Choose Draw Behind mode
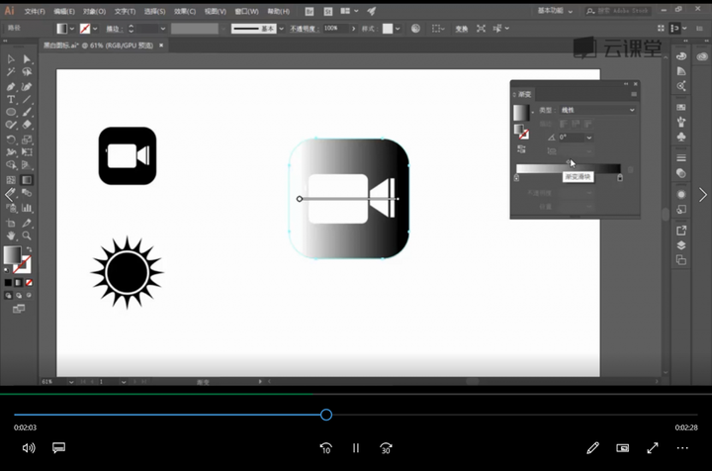 pyautogui.click(x=18, y=295)
